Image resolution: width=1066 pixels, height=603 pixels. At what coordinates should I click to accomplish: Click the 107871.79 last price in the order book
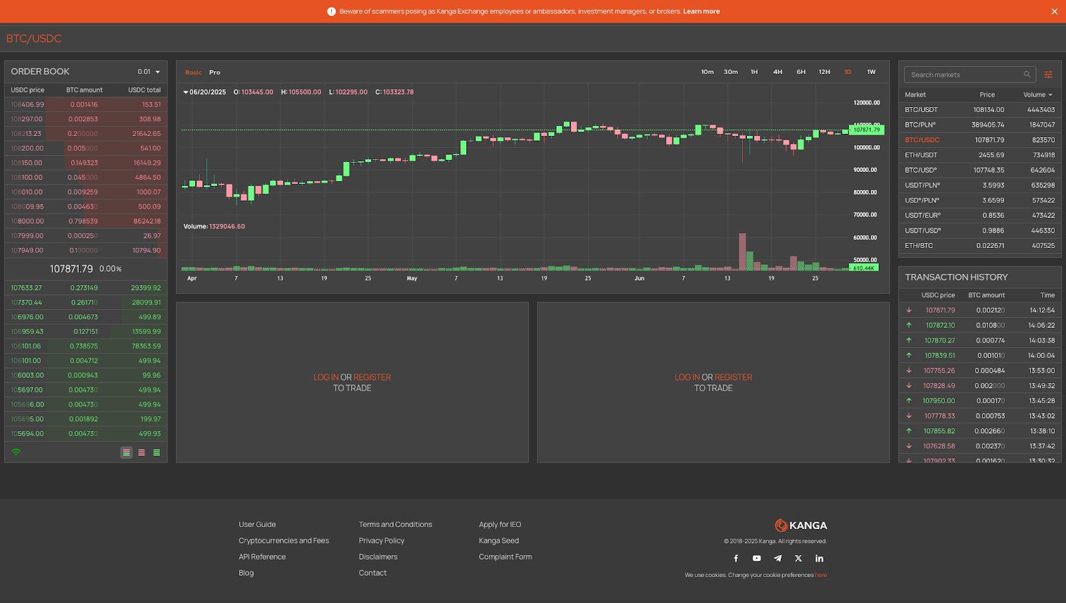point(71,269)
